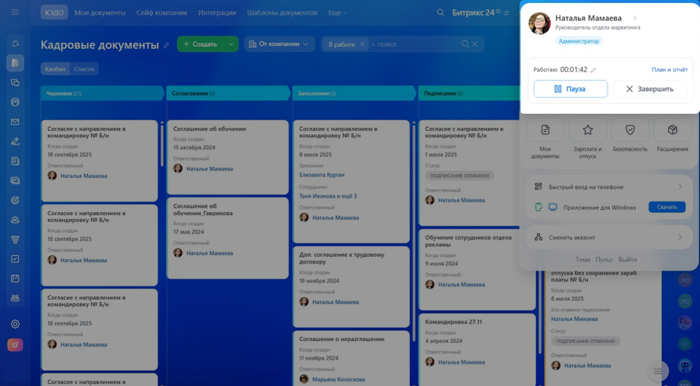Open the От компании dropdown
Screen dimensions: 700x386
[279, 44]
